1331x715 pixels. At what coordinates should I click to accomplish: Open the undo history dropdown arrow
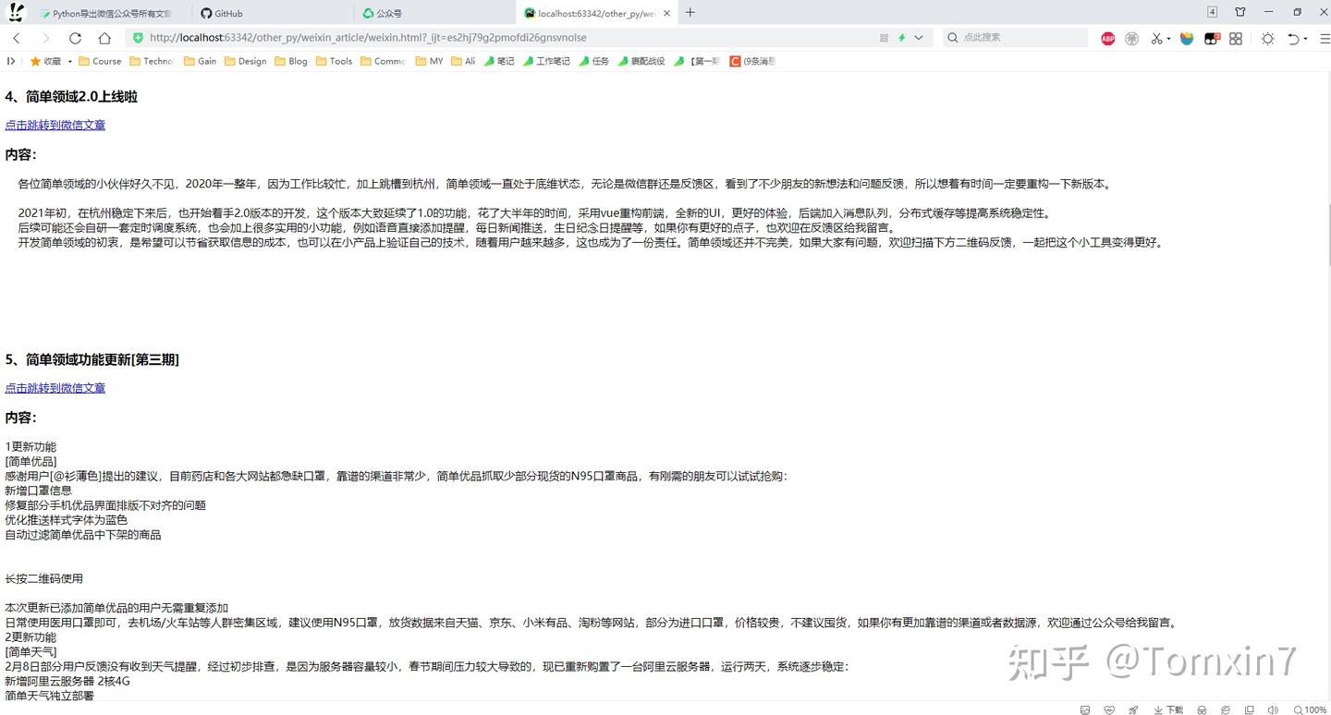coord(1305,38)
